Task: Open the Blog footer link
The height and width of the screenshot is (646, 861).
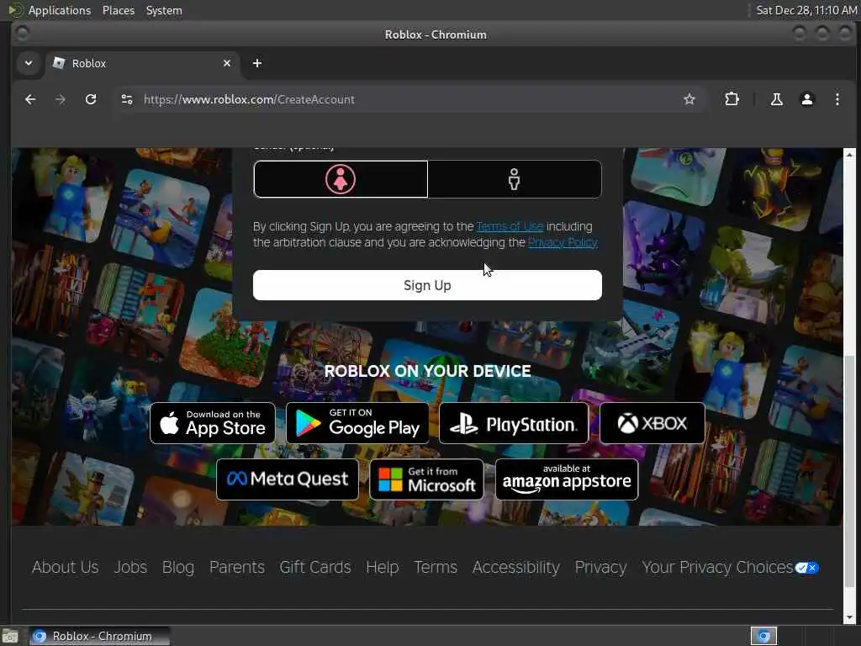Action: [x=178, y=567]
